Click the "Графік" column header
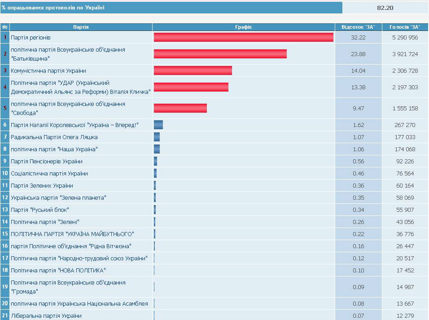Screen dimensions: 429x320 tap(244, 27)
